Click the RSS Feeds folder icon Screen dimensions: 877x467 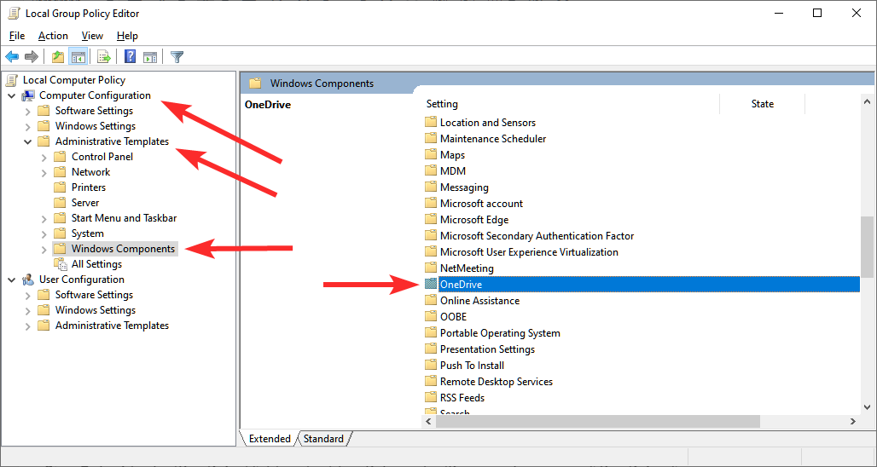(430, 398)
